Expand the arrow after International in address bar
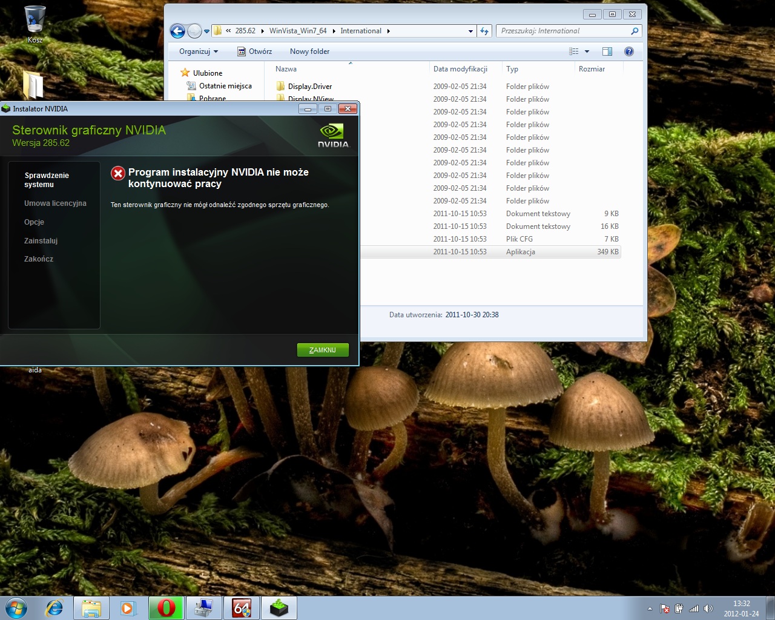775x620 pixels. [x=388, y=31]
